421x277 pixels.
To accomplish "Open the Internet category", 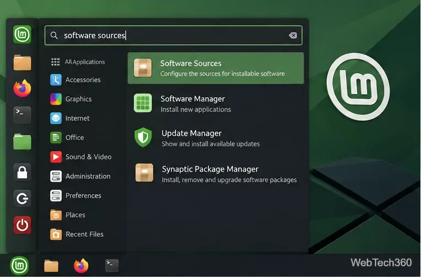I will click(70, 118).
